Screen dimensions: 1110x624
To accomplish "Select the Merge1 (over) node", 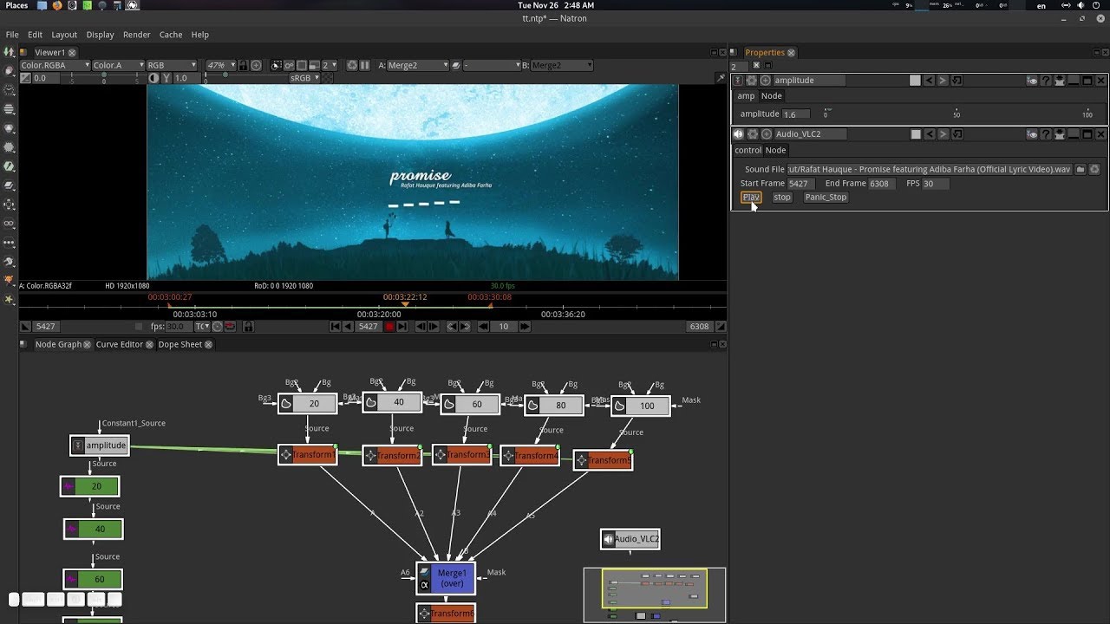I will [x=446, y=578].
